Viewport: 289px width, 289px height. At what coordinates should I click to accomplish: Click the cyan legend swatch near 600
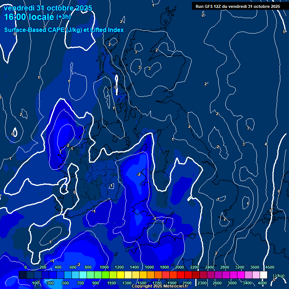click(x=75, y=275)
